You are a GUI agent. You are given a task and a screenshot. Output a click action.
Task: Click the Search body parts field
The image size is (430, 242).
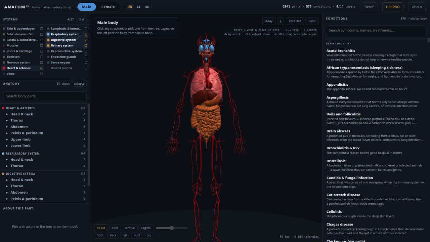(45, 96)
